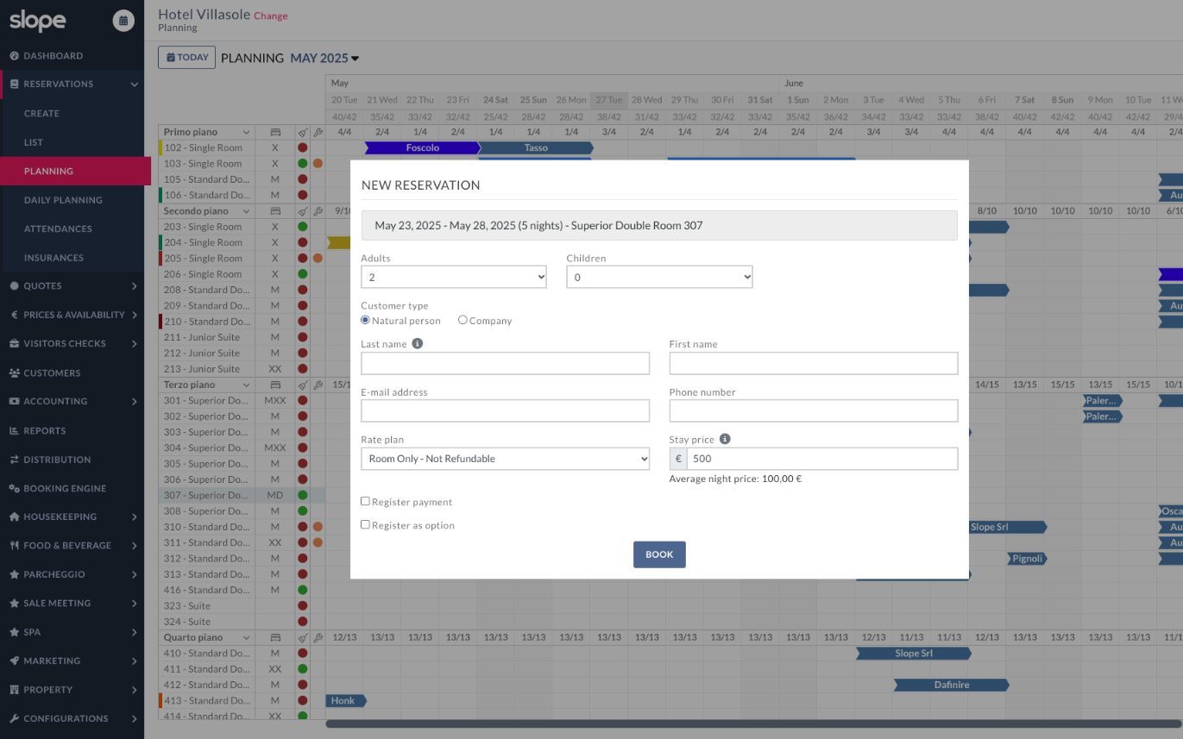Collapse the Quarto piano floor group

[x=246, y=638]
